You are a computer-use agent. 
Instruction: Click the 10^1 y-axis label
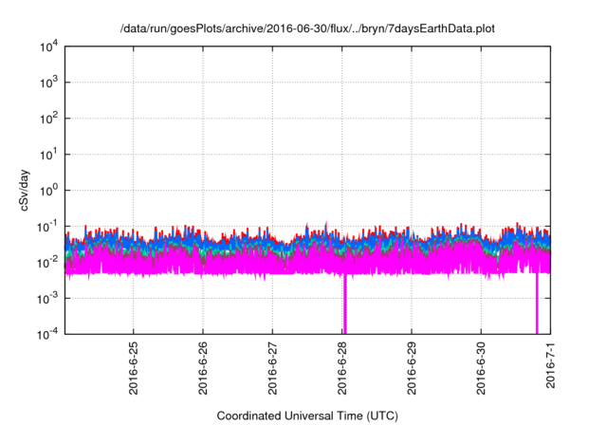[x=48, y=155]
